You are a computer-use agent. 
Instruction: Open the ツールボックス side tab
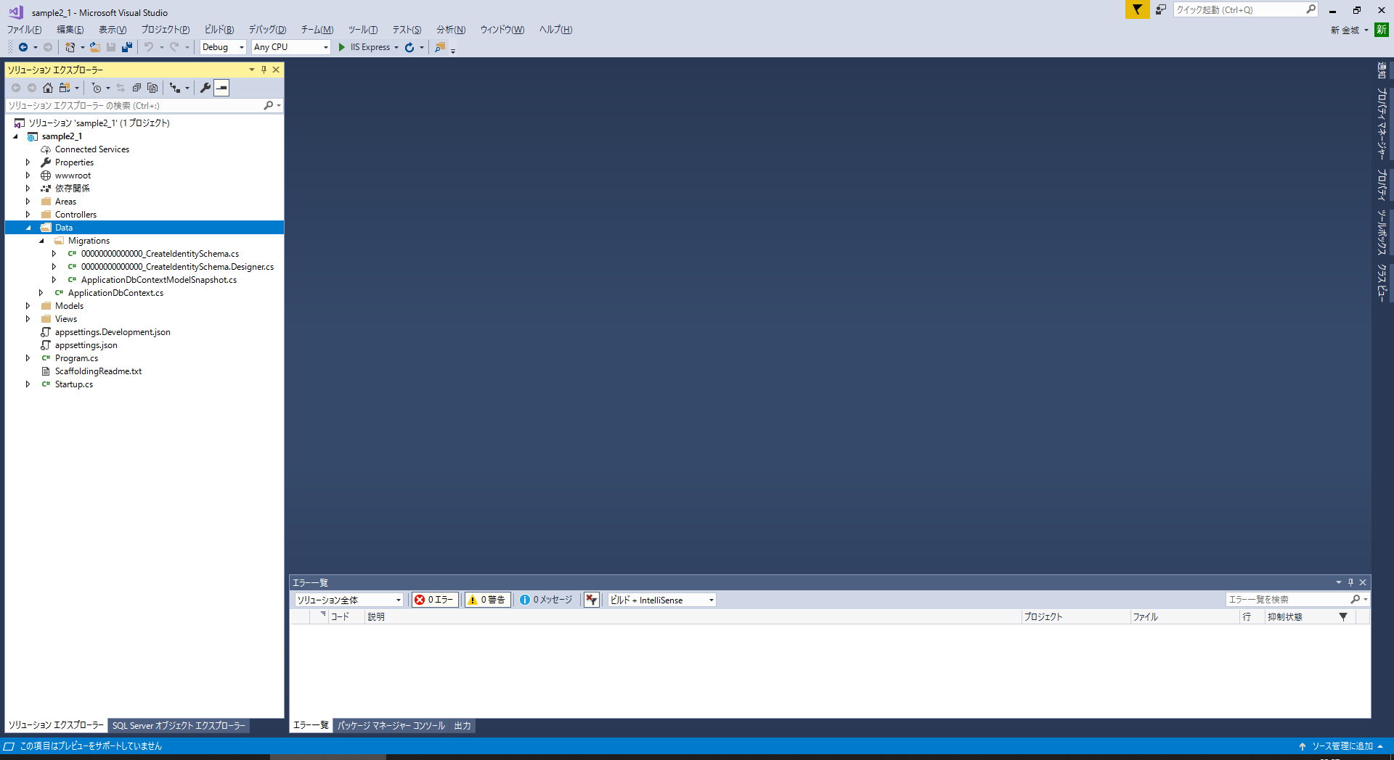tap(1382, 233)
